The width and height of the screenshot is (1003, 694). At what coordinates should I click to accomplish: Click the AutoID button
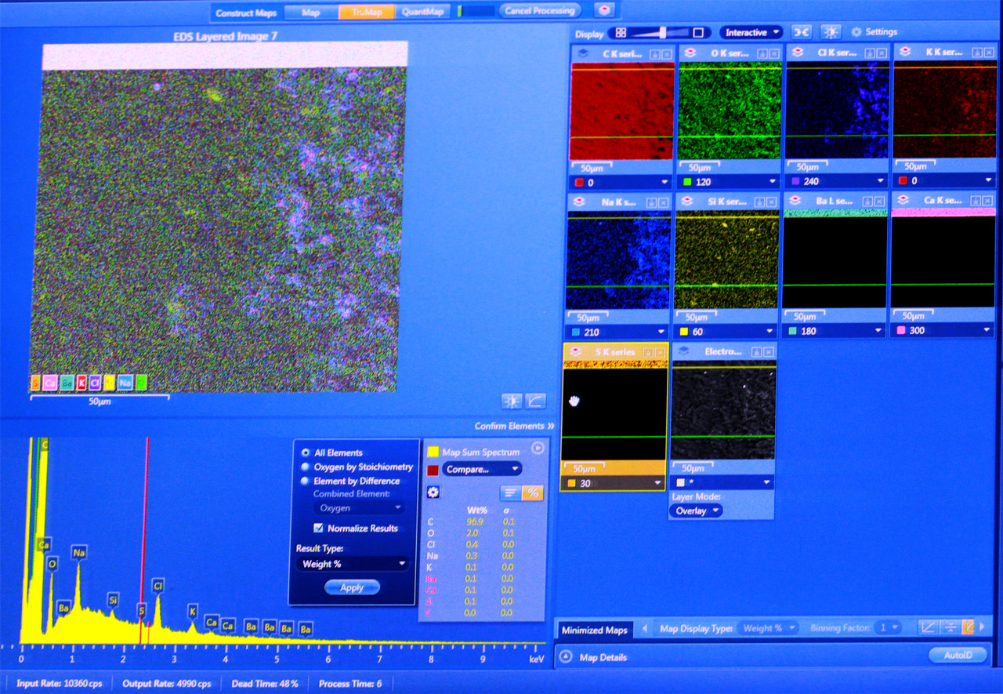click(x=957, y=655)
